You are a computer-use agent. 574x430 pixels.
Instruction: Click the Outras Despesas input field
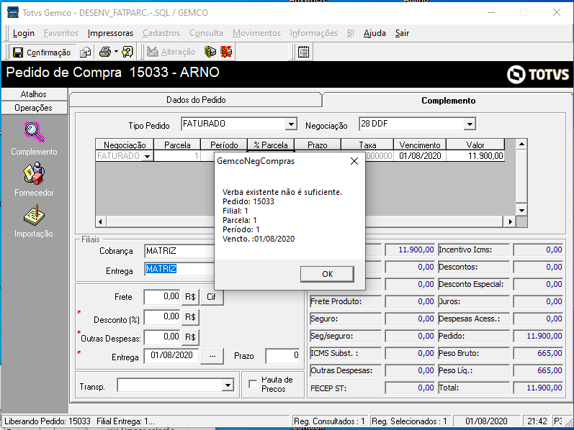pos(162,337)
